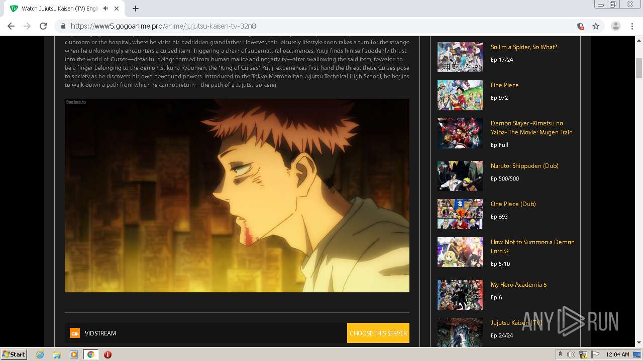Click the Jujutsu Kaisen video player

tap(237, 195)
